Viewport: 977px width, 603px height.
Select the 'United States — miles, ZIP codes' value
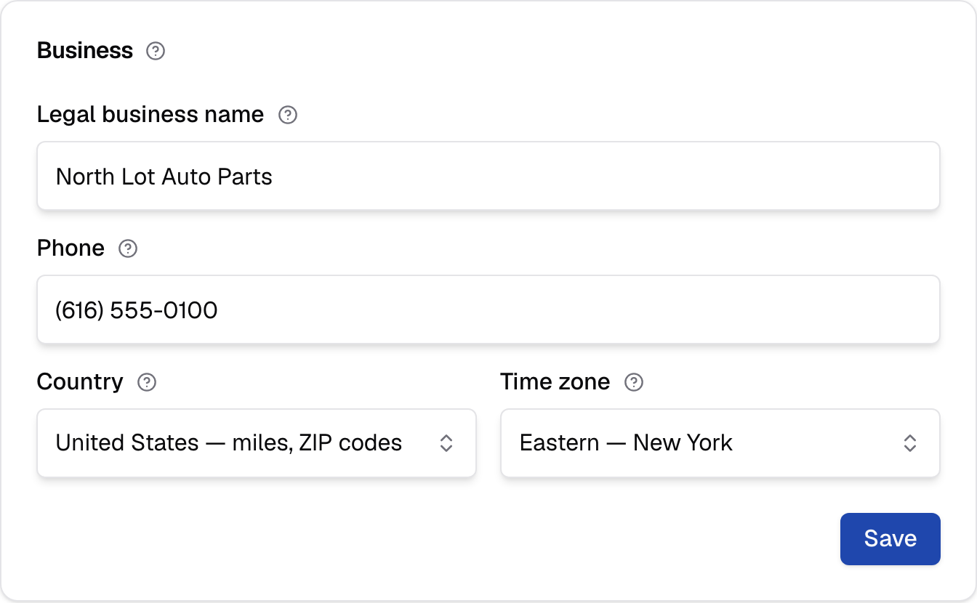point(229,443)
